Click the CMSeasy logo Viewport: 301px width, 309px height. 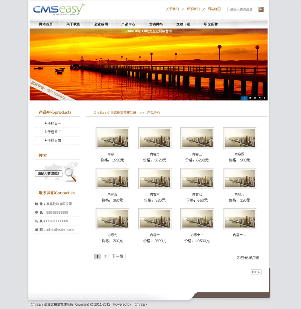click(57, 10)
